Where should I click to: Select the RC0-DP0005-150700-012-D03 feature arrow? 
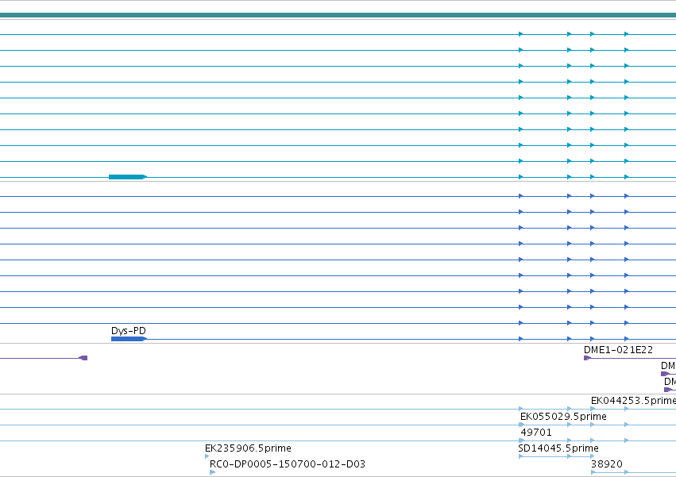(212, 472)
